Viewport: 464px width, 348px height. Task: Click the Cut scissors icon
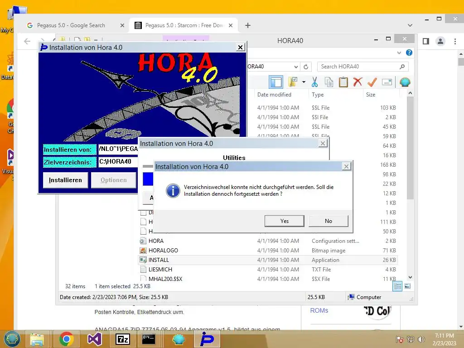[314, 82]
